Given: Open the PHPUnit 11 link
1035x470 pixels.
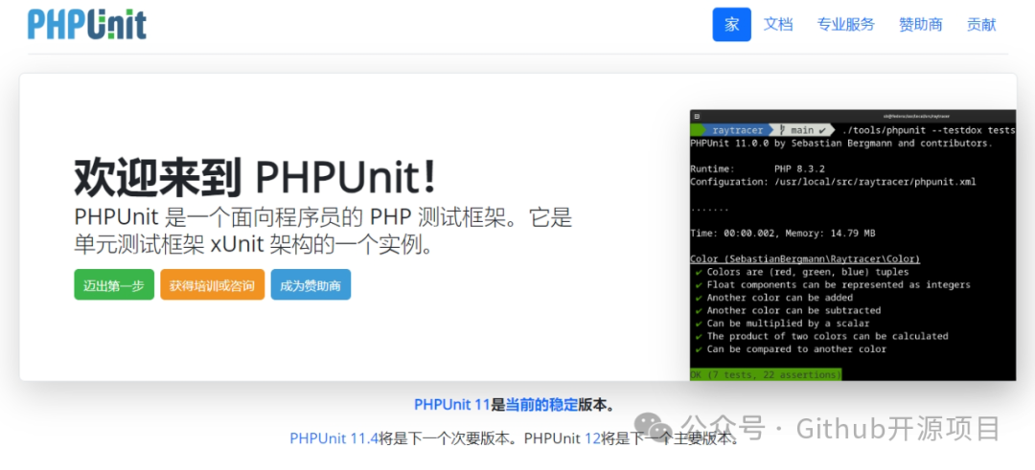Looking at the screenshot, I should tap(452, 405).
